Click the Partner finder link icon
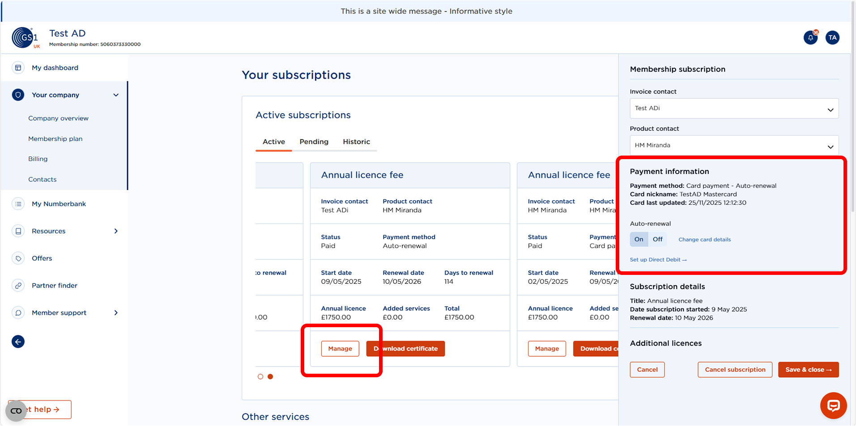Screen dimensions: 856x426 tap(18, 285)
